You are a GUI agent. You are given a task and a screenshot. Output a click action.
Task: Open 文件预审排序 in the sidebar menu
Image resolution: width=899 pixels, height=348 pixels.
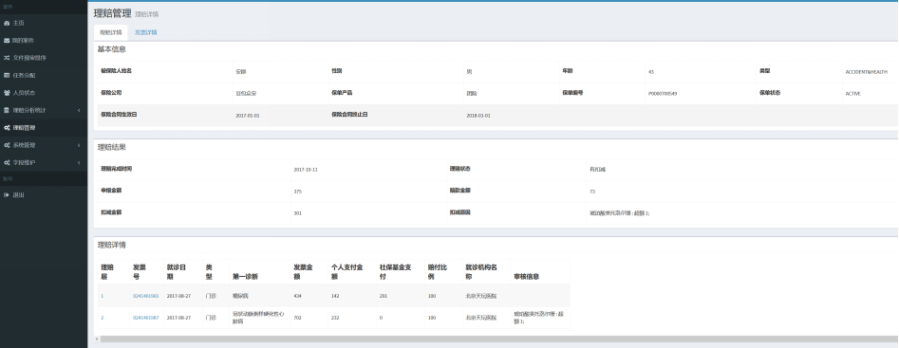coord(44,58)
